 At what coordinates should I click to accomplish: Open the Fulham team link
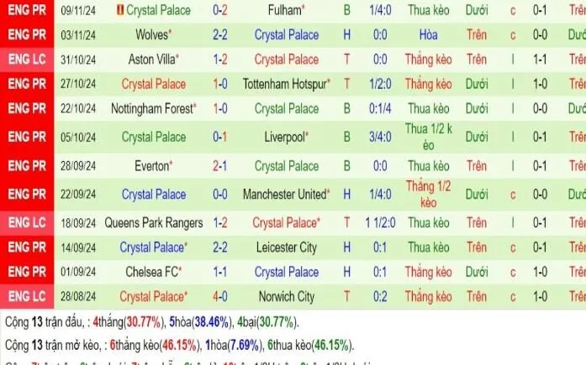tap(284, 10)
